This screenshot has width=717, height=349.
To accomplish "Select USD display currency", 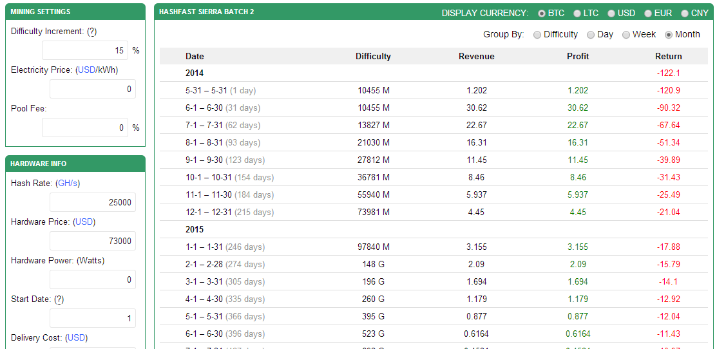I will pyautogui.click(x=611, y=14).
